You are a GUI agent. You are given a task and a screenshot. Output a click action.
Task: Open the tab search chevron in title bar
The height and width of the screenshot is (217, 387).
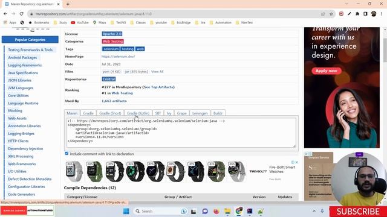click(346, 4)
